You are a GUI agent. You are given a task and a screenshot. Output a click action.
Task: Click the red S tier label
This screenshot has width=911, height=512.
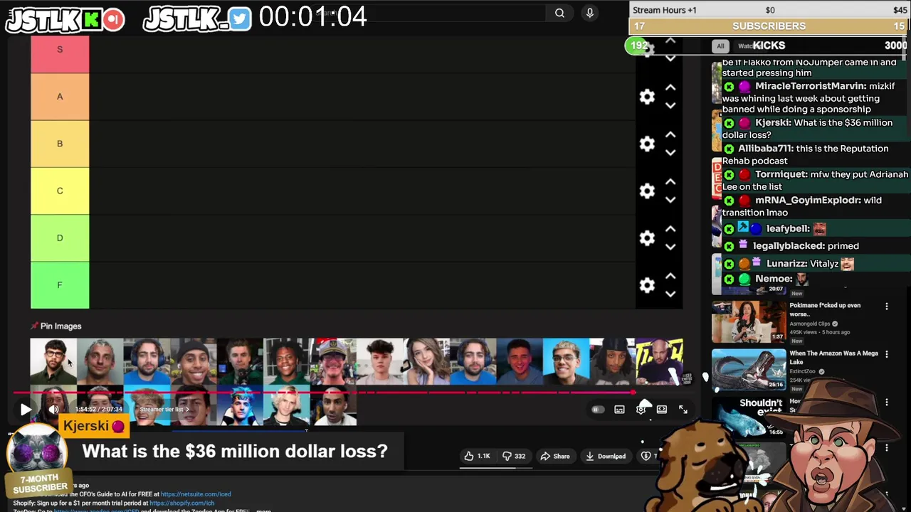[60, 54]
